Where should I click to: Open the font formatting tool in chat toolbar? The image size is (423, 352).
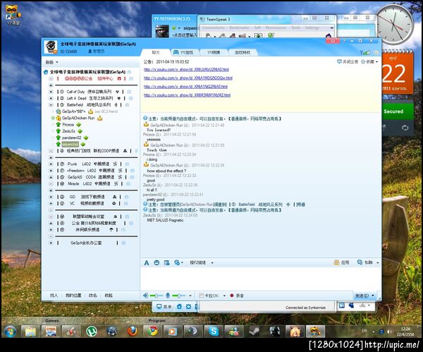tap(147, 262)
